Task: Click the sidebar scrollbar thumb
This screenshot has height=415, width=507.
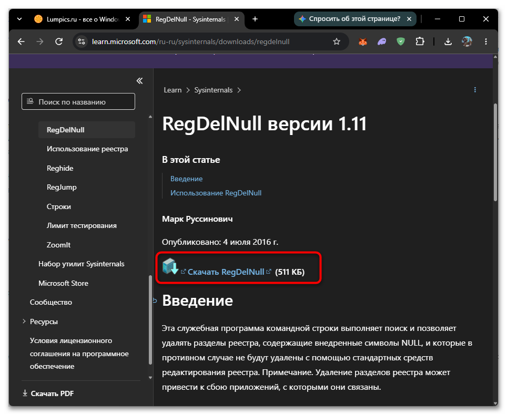Action: coord(150,320)
